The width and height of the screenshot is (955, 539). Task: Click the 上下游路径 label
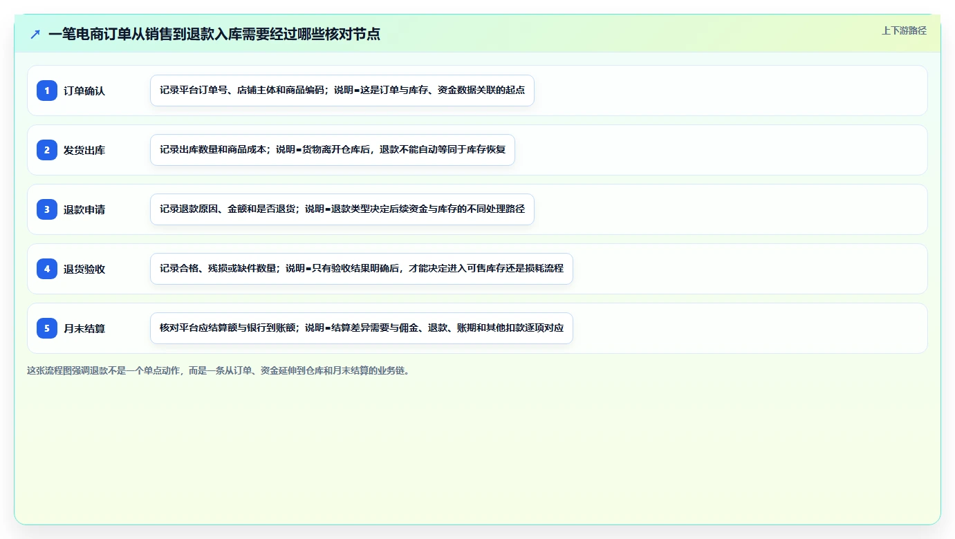(904, 30)
